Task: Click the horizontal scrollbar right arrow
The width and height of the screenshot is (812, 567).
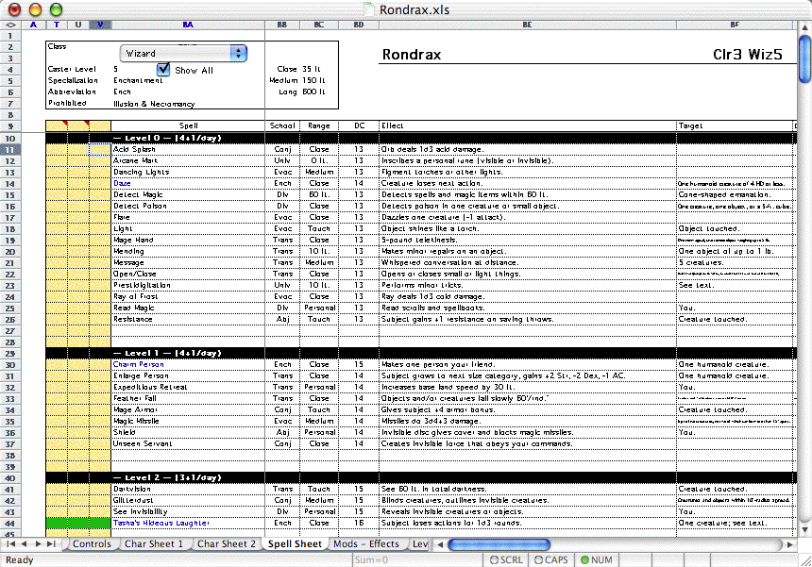Action: coord(789,544)
